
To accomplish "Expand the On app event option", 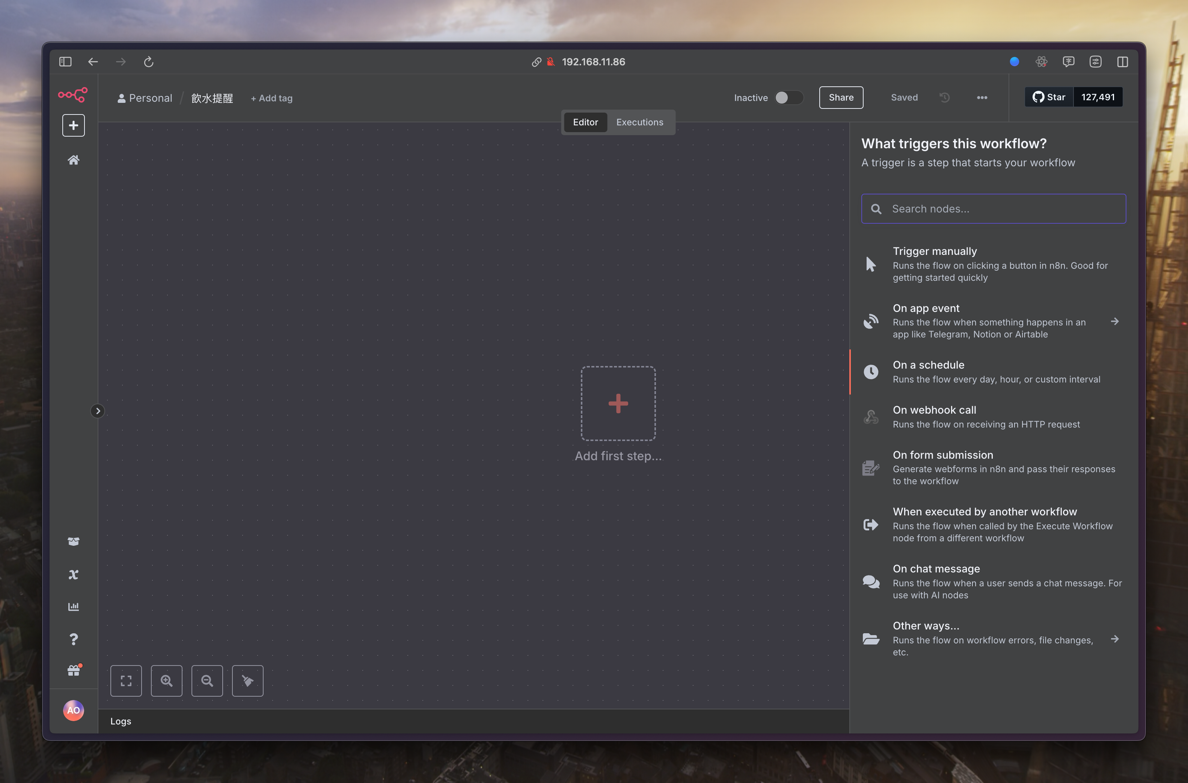I will pyautogui.click(x=1114, y=322).
